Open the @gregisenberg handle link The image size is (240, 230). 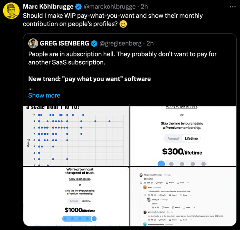click(x=120, y=44)
